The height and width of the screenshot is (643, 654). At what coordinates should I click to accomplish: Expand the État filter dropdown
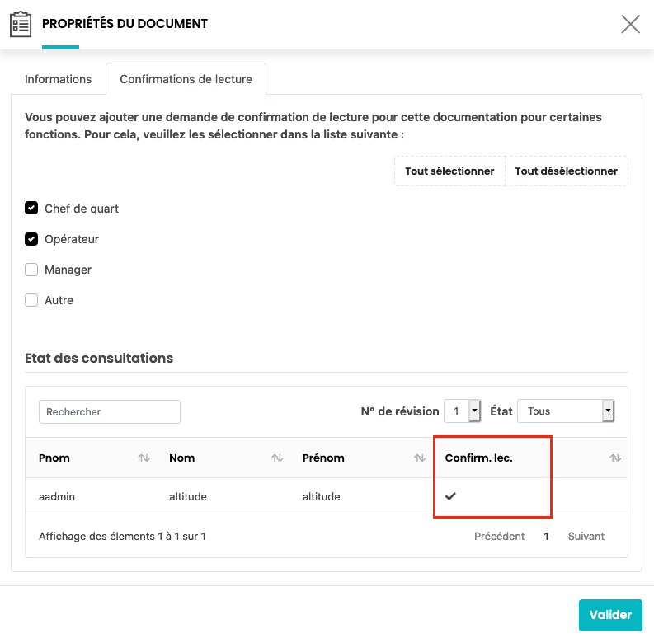(565, 411)
